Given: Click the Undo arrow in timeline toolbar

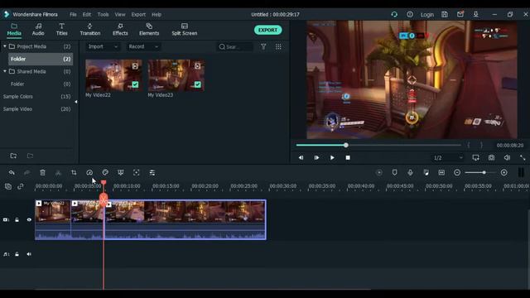Looking at the screenshot, I should coord(12,173).
